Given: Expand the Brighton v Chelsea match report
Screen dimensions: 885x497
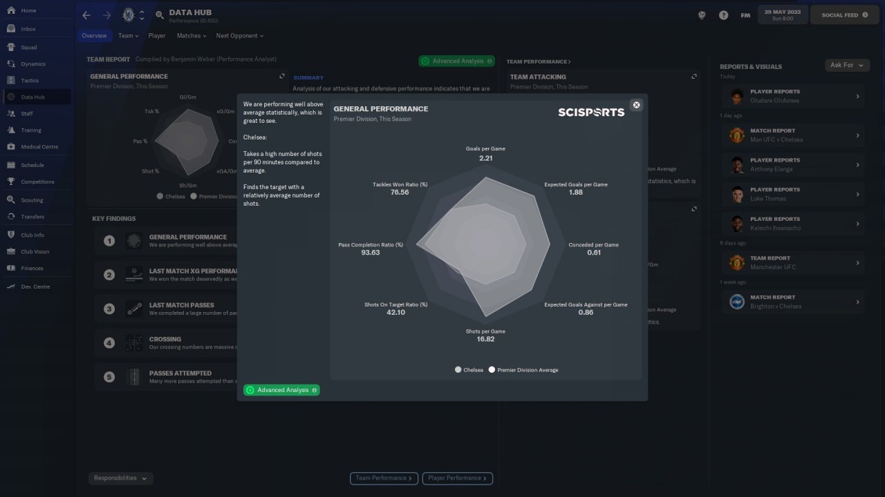Looking at the screenshot, I should click(x=857, y=302).
